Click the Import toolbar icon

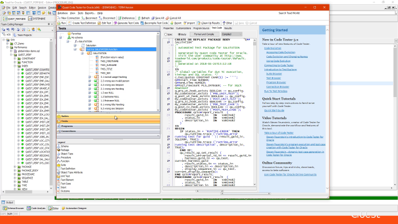pyautogui.click(x=185, y=23)
